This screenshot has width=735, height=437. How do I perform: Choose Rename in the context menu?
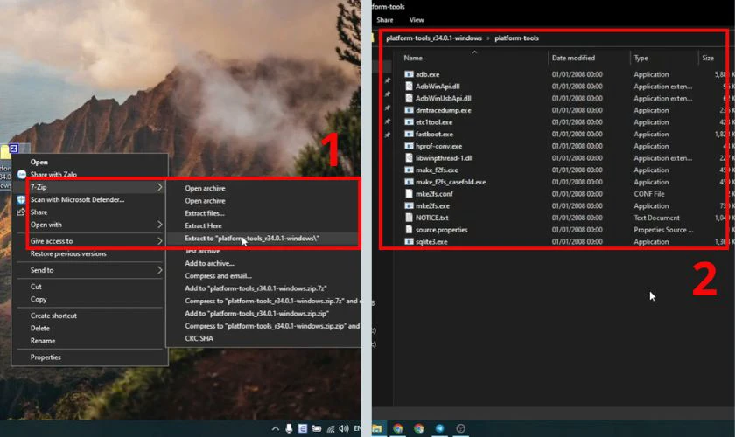coord(43,341)
